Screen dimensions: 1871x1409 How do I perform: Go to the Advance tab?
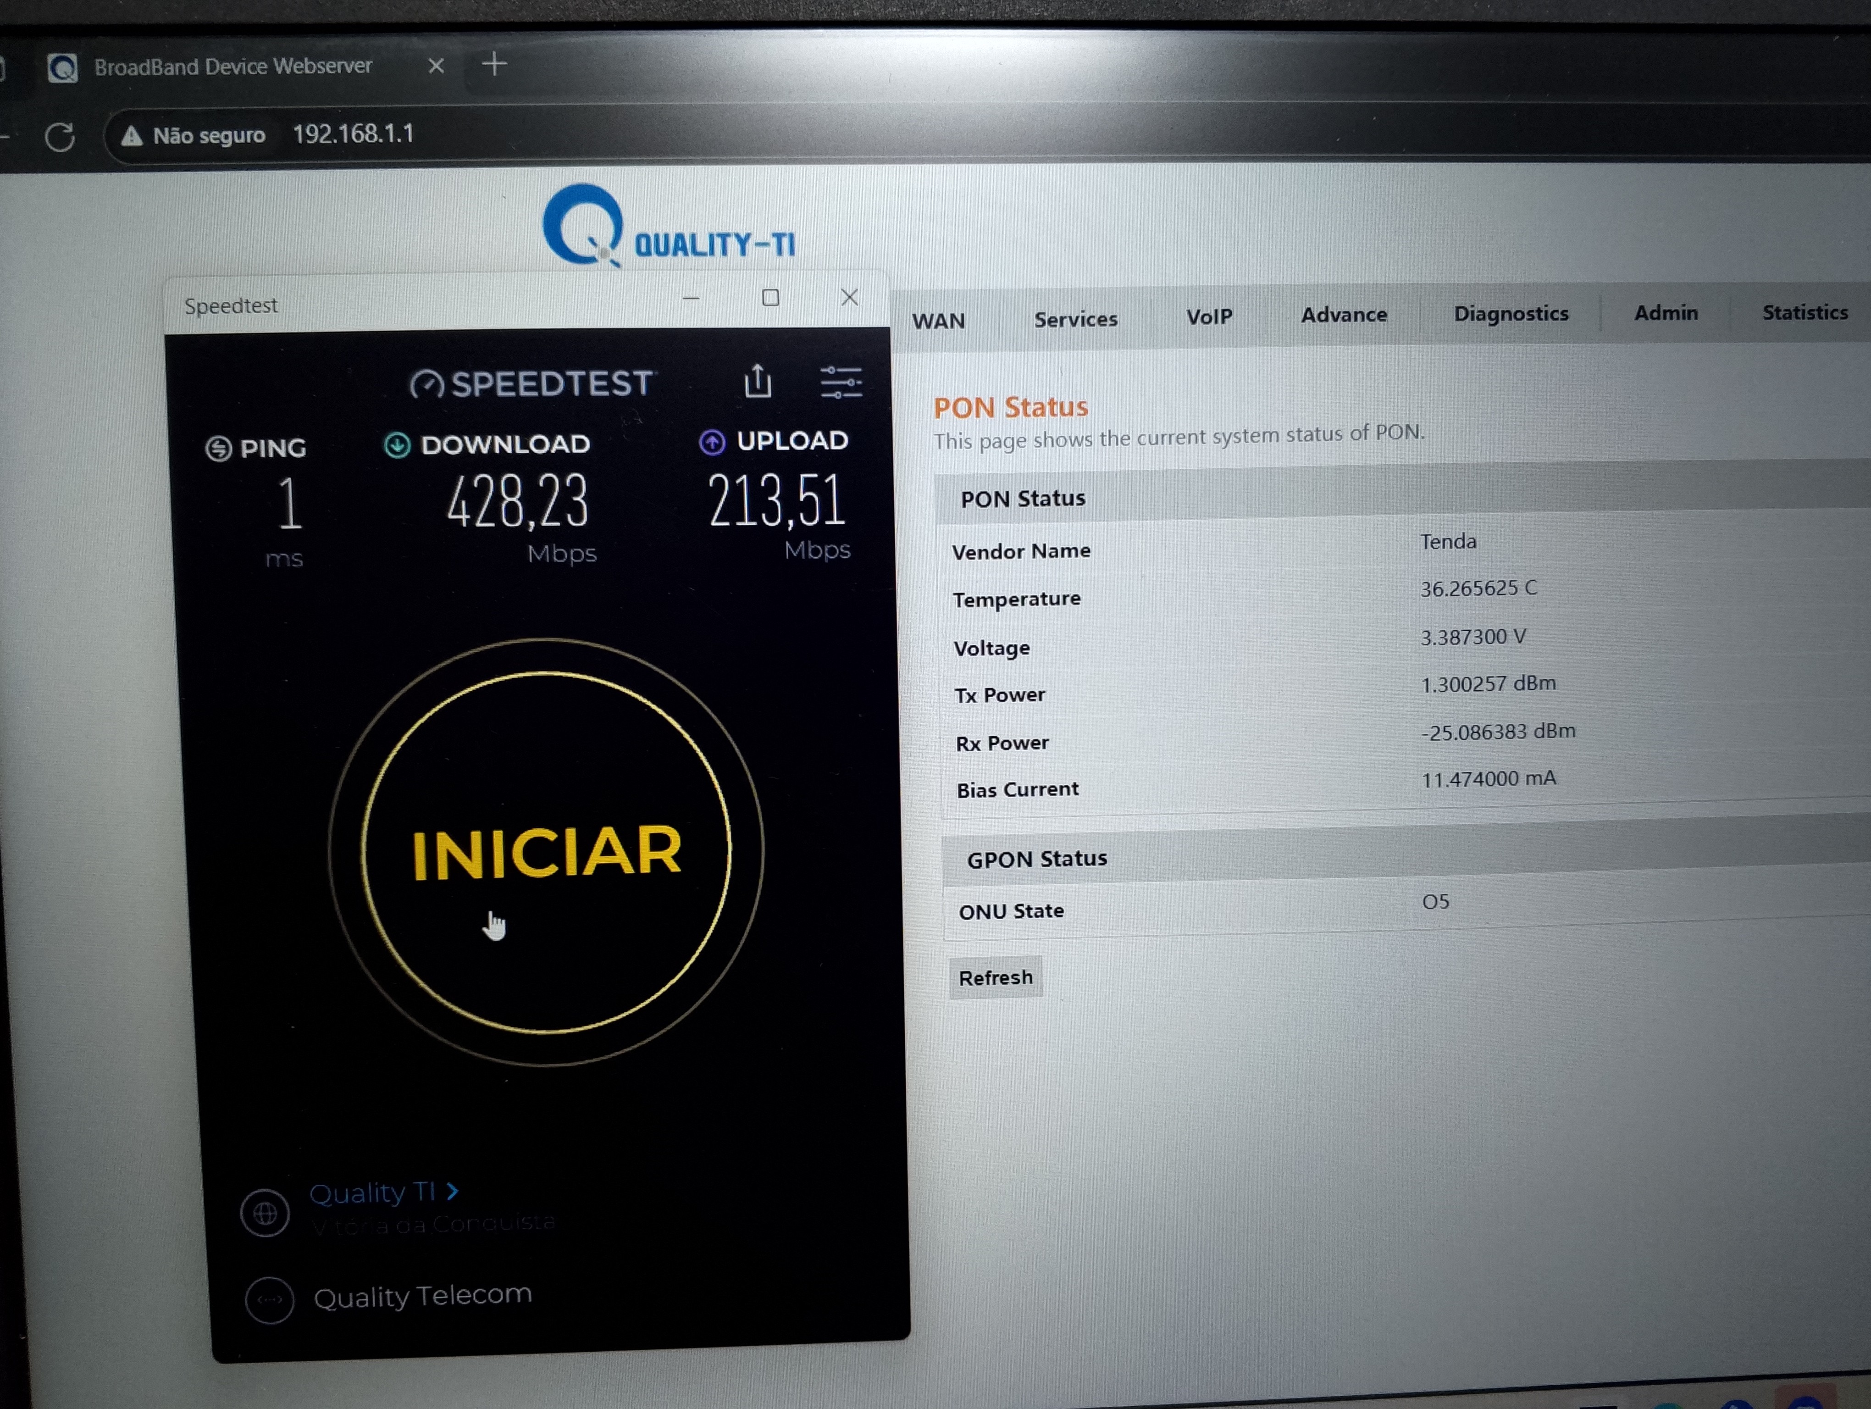click(x=1343, y=316)
